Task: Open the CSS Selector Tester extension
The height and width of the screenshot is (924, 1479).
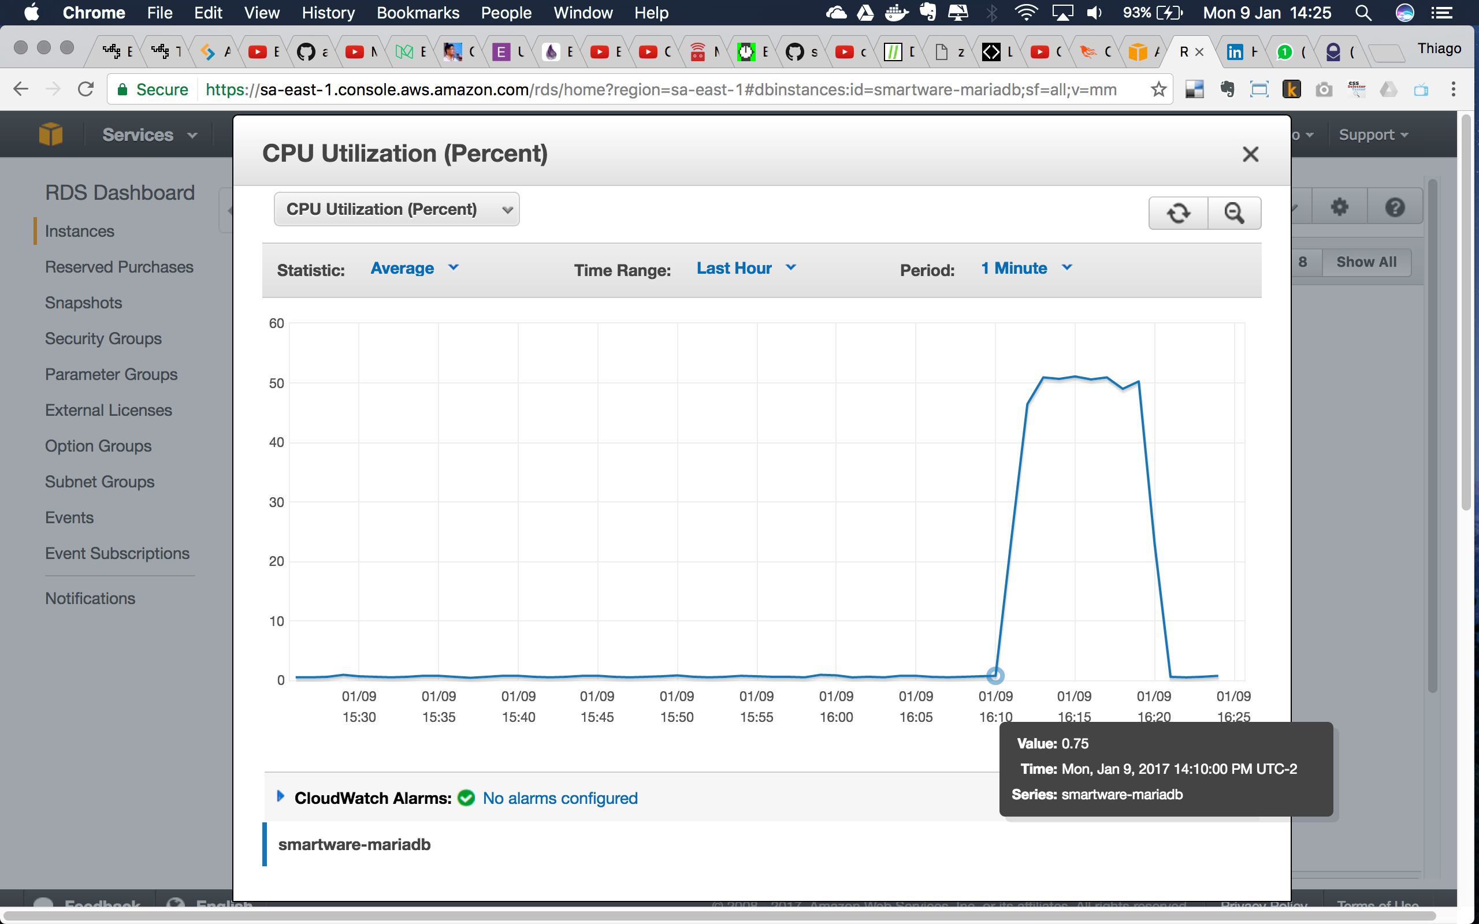Action: (x=1356, y=89)
